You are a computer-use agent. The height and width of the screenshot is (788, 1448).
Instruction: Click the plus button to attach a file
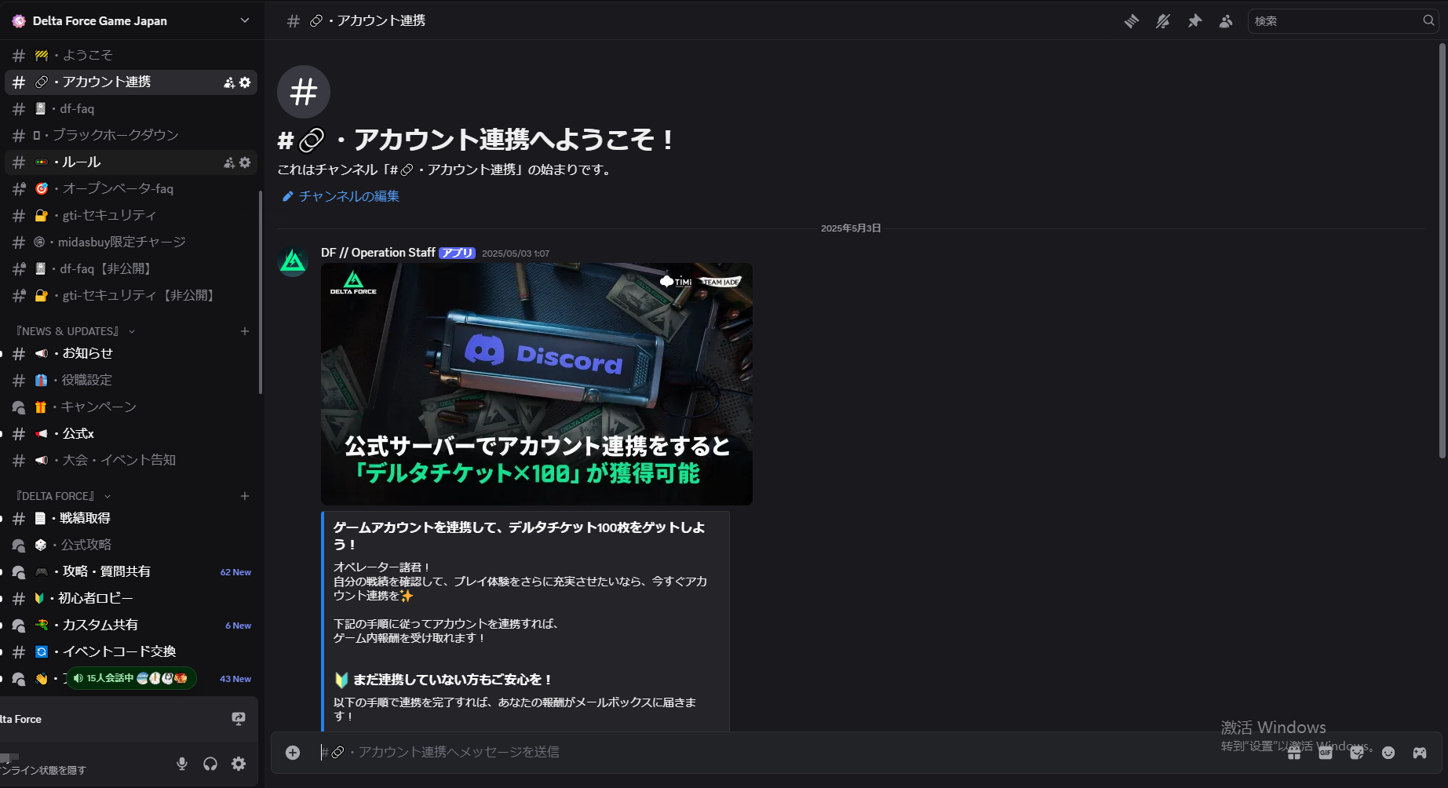(293, 752)
